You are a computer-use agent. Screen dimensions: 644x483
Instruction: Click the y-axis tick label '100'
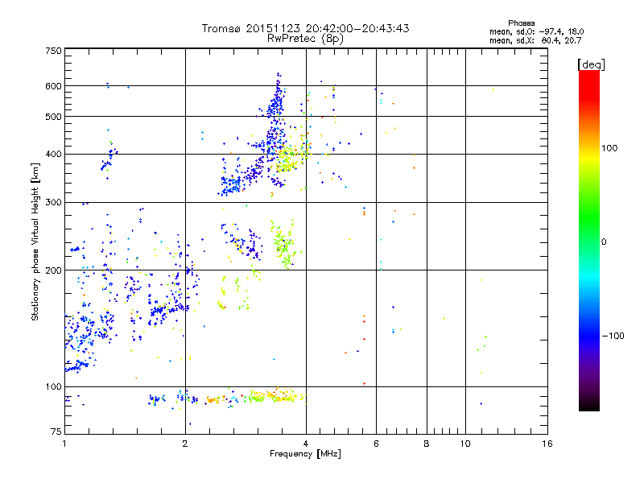tap(53, 387)
